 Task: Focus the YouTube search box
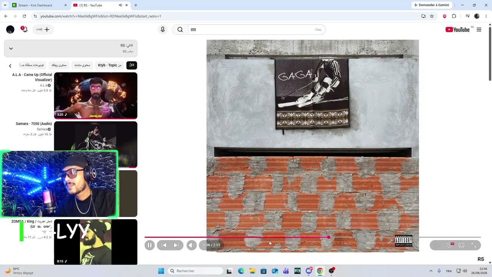click(x=257, y=30)
